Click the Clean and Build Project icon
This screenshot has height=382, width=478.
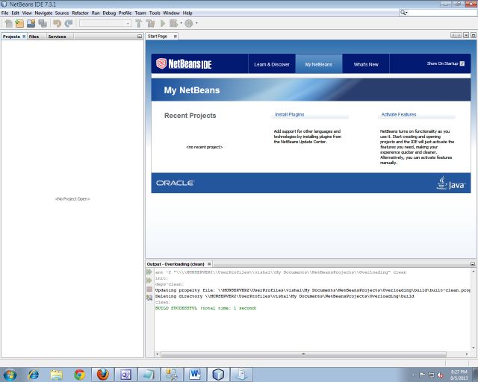coord(150,23)
